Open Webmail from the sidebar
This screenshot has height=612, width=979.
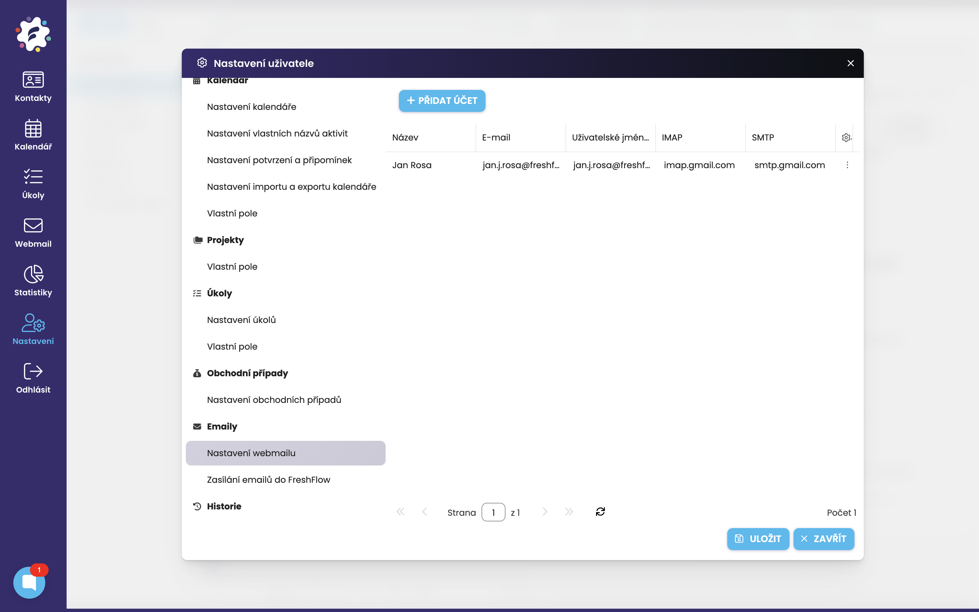[x=33, y=232]
